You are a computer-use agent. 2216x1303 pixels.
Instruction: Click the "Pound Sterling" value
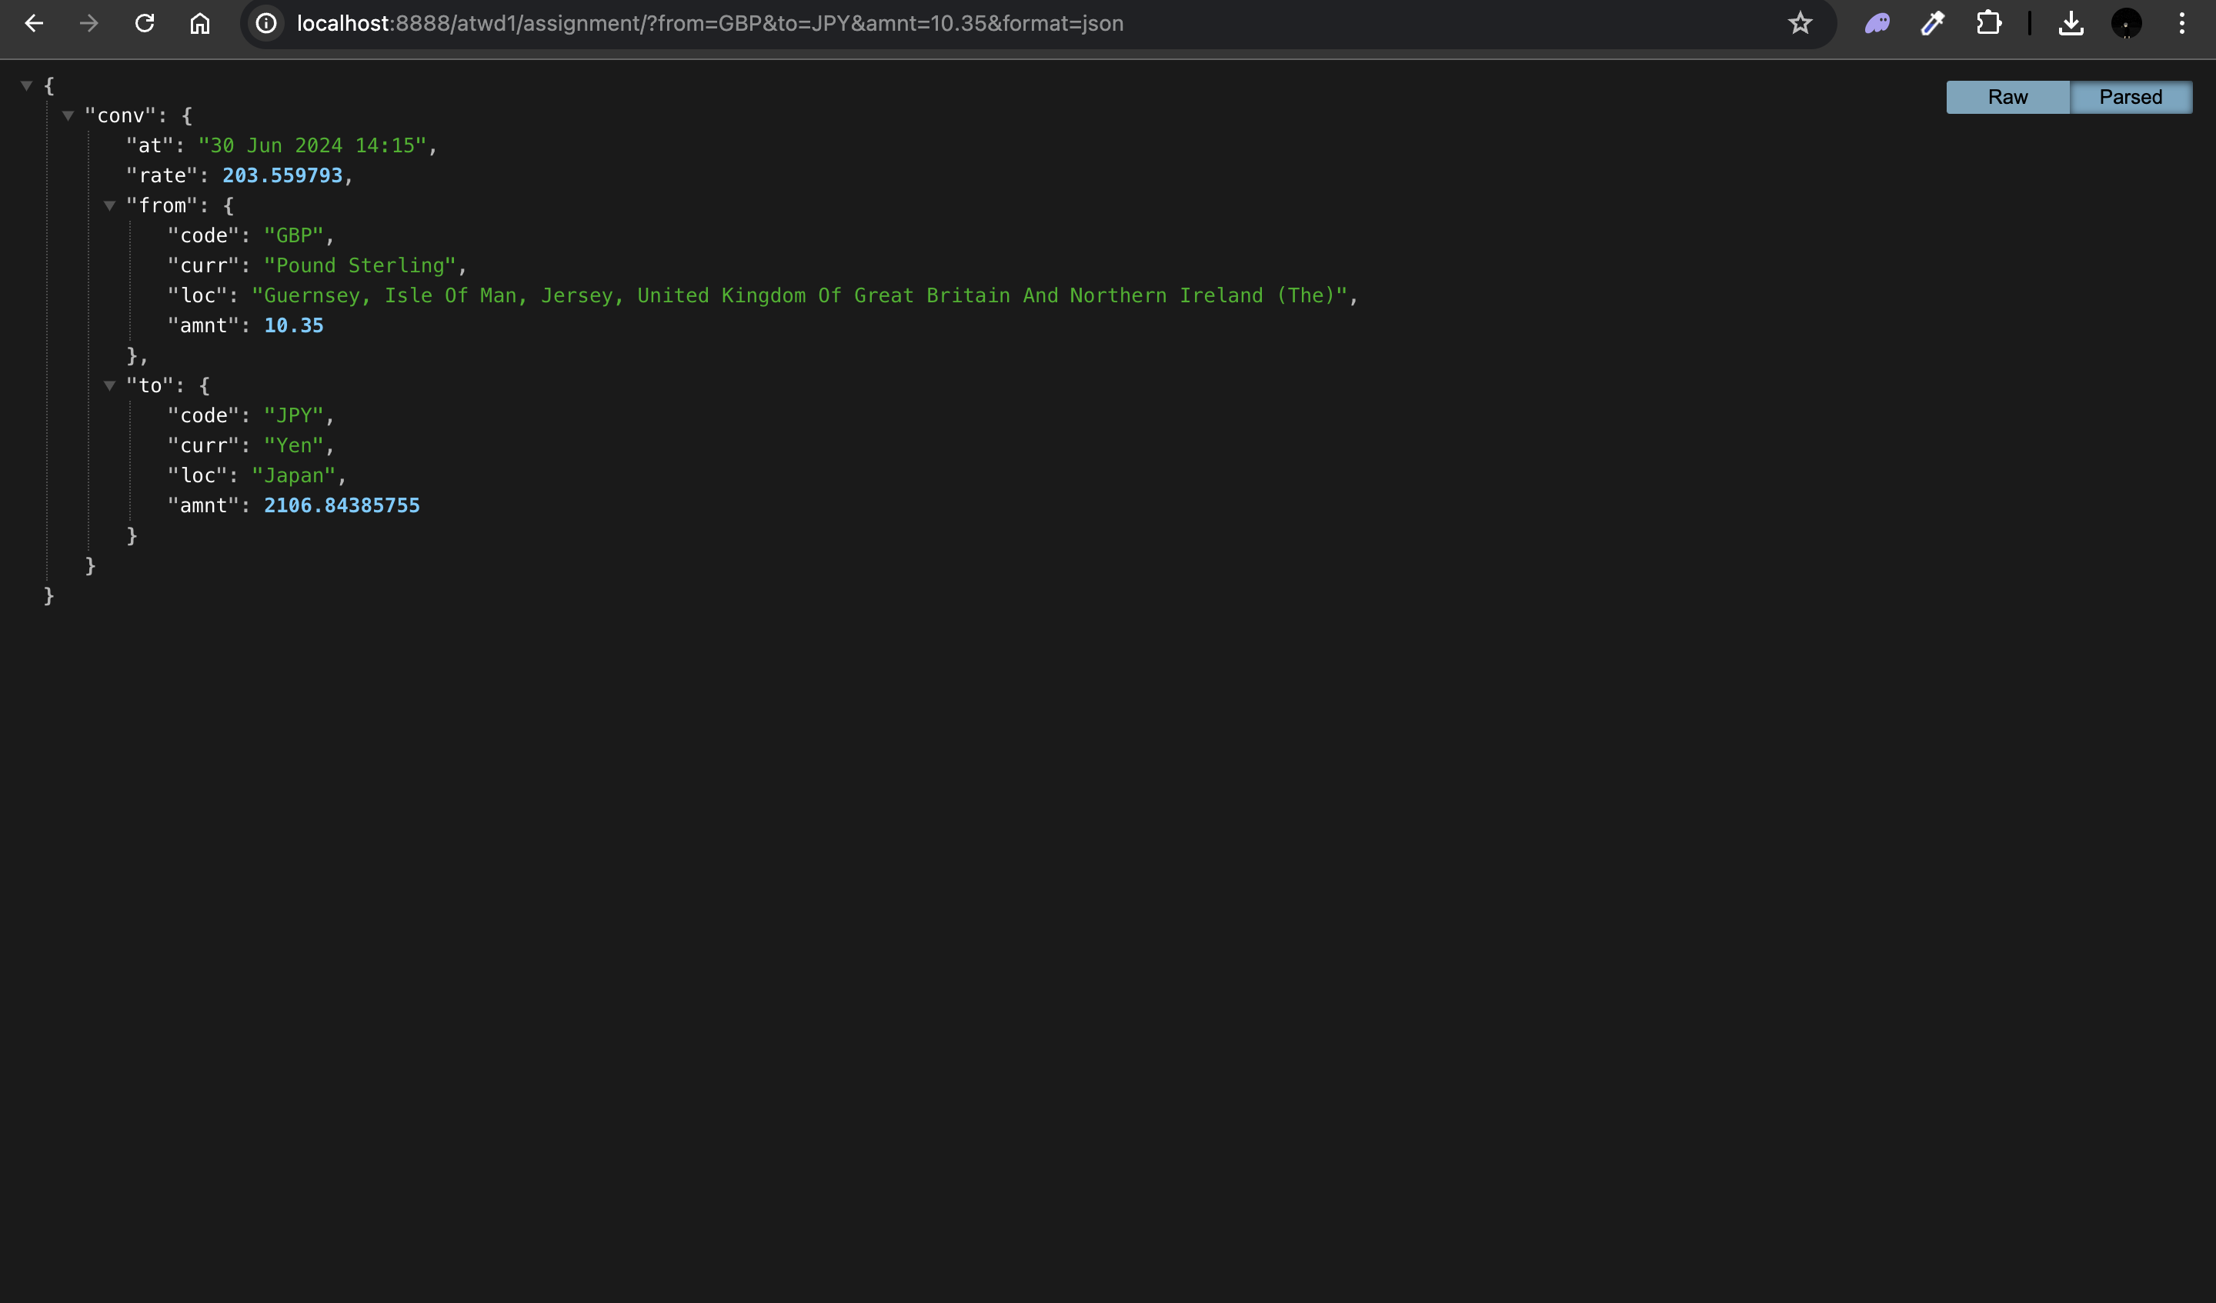tap(359, 265)
